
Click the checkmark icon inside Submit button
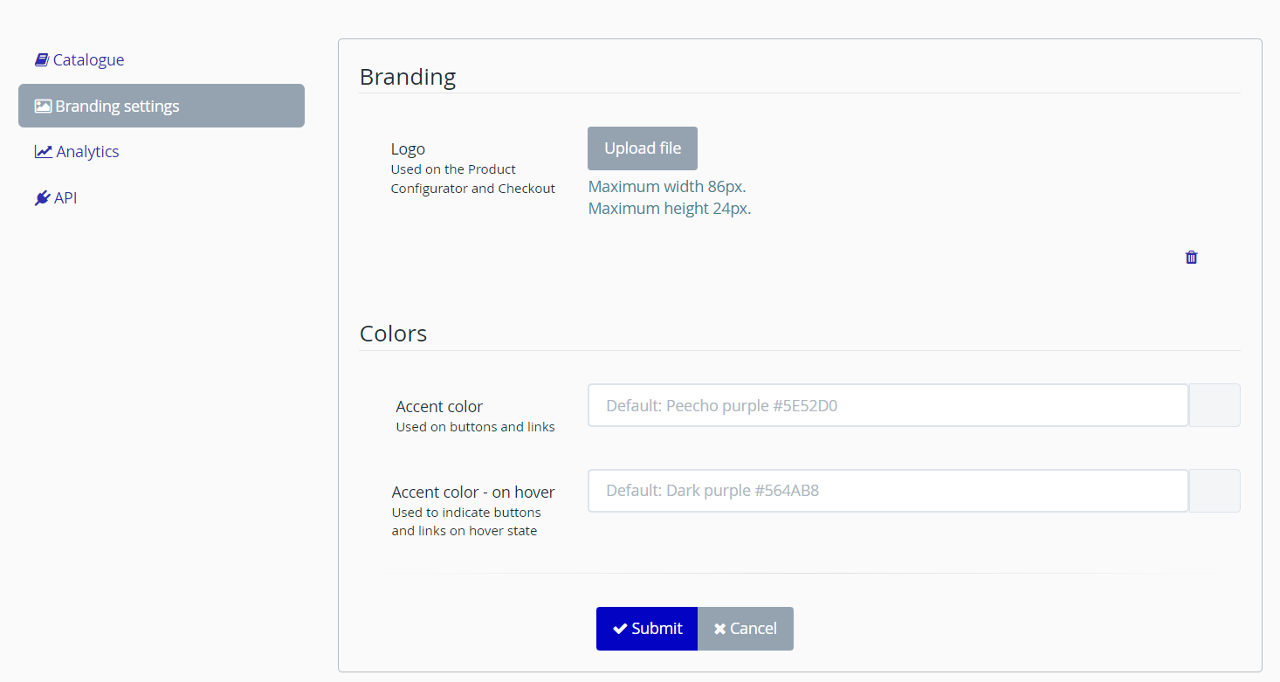pyautogui.click(x=620, y=628)
